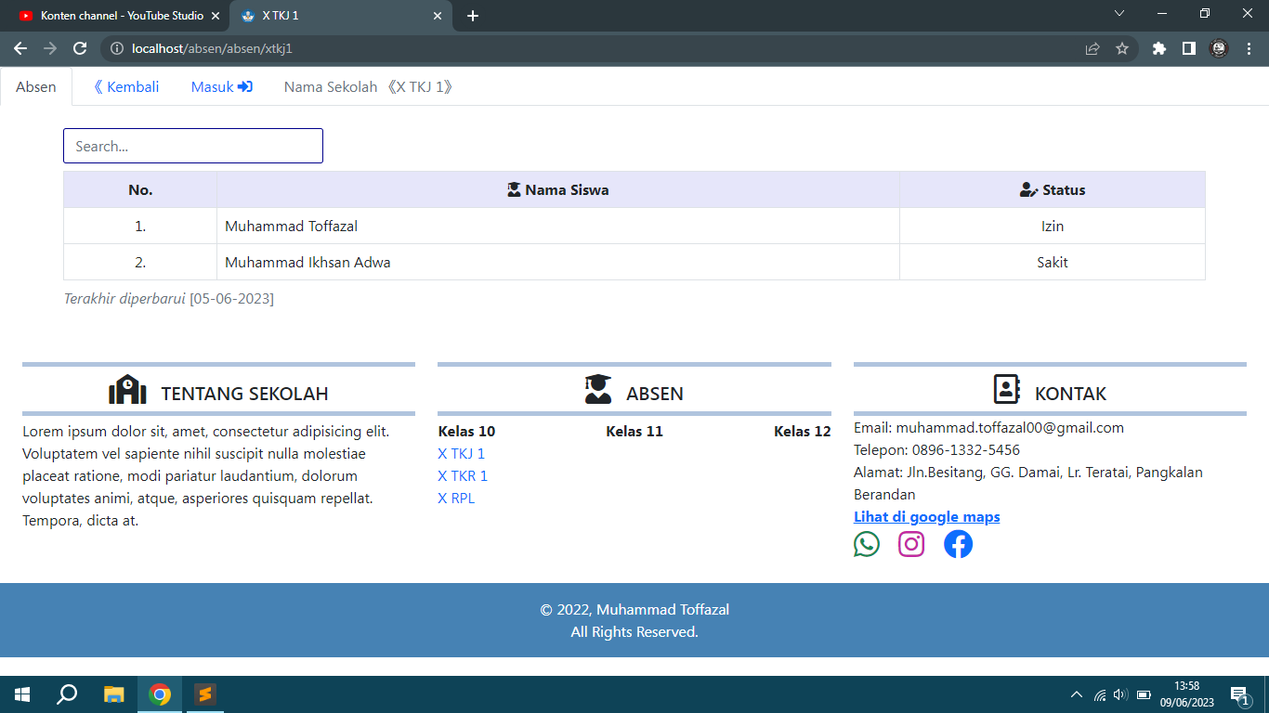This screenshot has width=1269, height=713.
Task: Click the Chrome extensions puzzle icon
Action: pos(1158,48)
